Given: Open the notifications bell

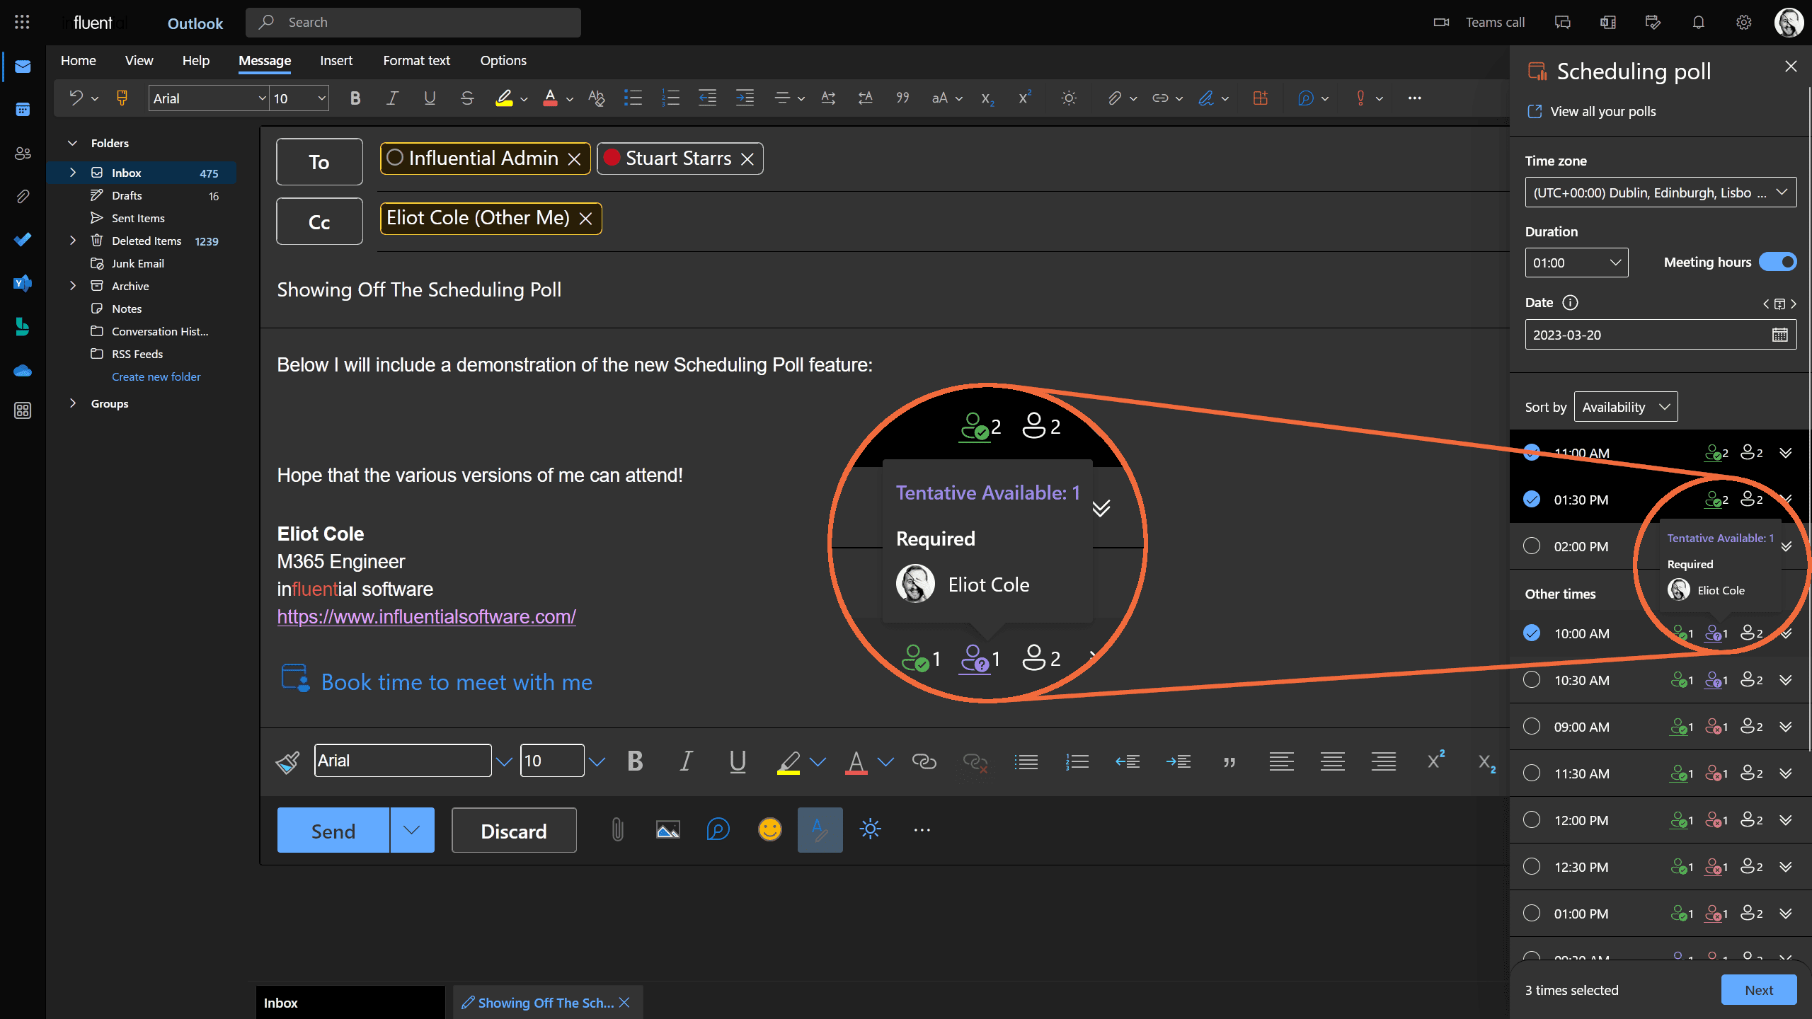Looking at the screenshot, I should tap(1698, 22).
